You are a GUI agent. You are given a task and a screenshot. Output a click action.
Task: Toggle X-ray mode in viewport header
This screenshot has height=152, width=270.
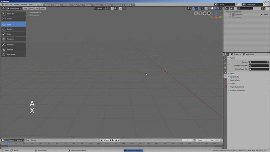coord(206,8)
